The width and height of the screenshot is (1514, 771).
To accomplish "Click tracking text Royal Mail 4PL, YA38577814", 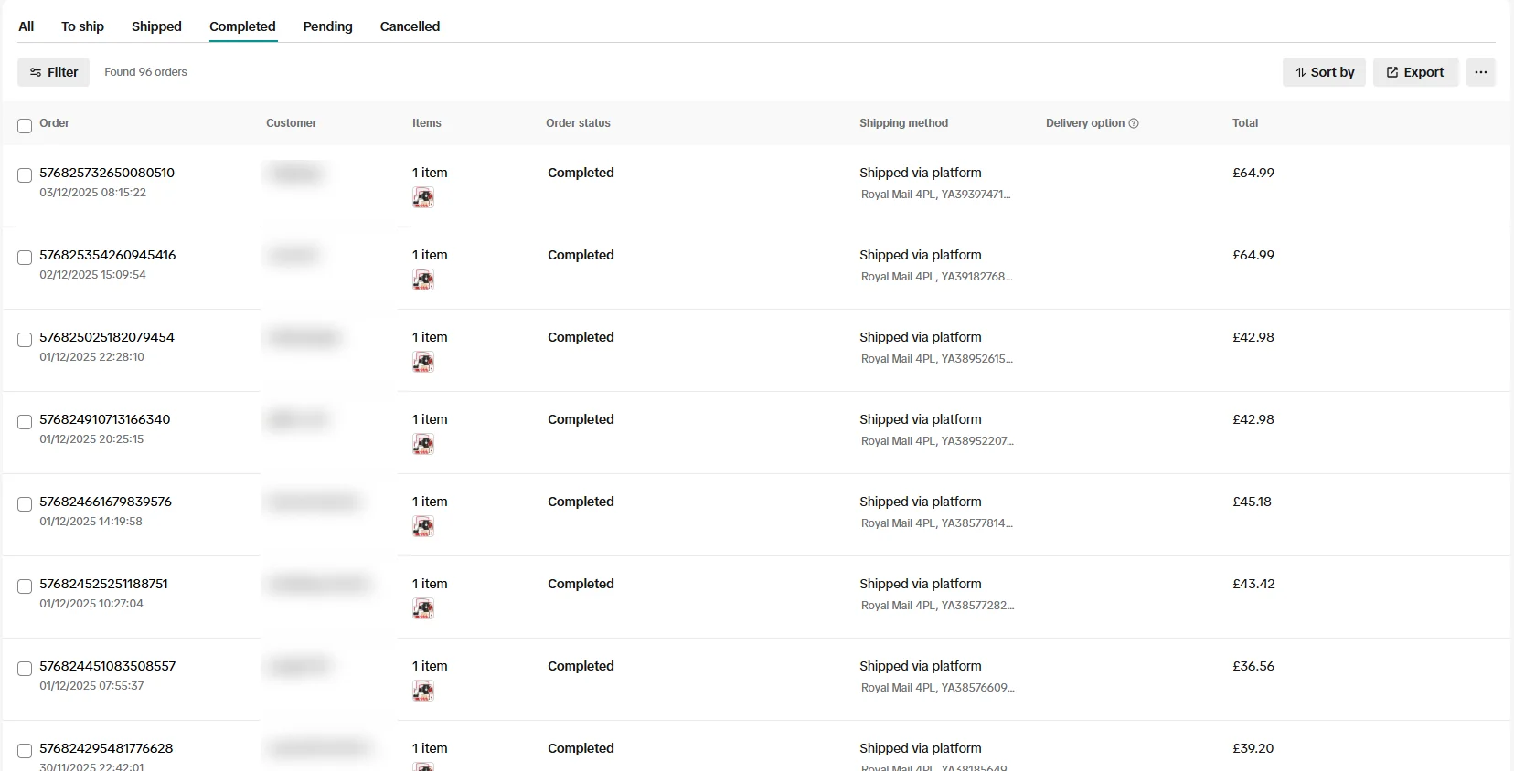I will 937,523.
